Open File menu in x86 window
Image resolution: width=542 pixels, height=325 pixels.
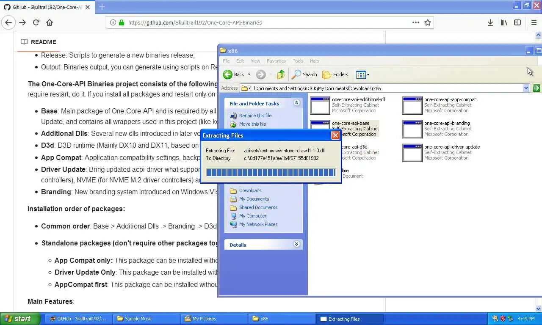tap(227, 61)
